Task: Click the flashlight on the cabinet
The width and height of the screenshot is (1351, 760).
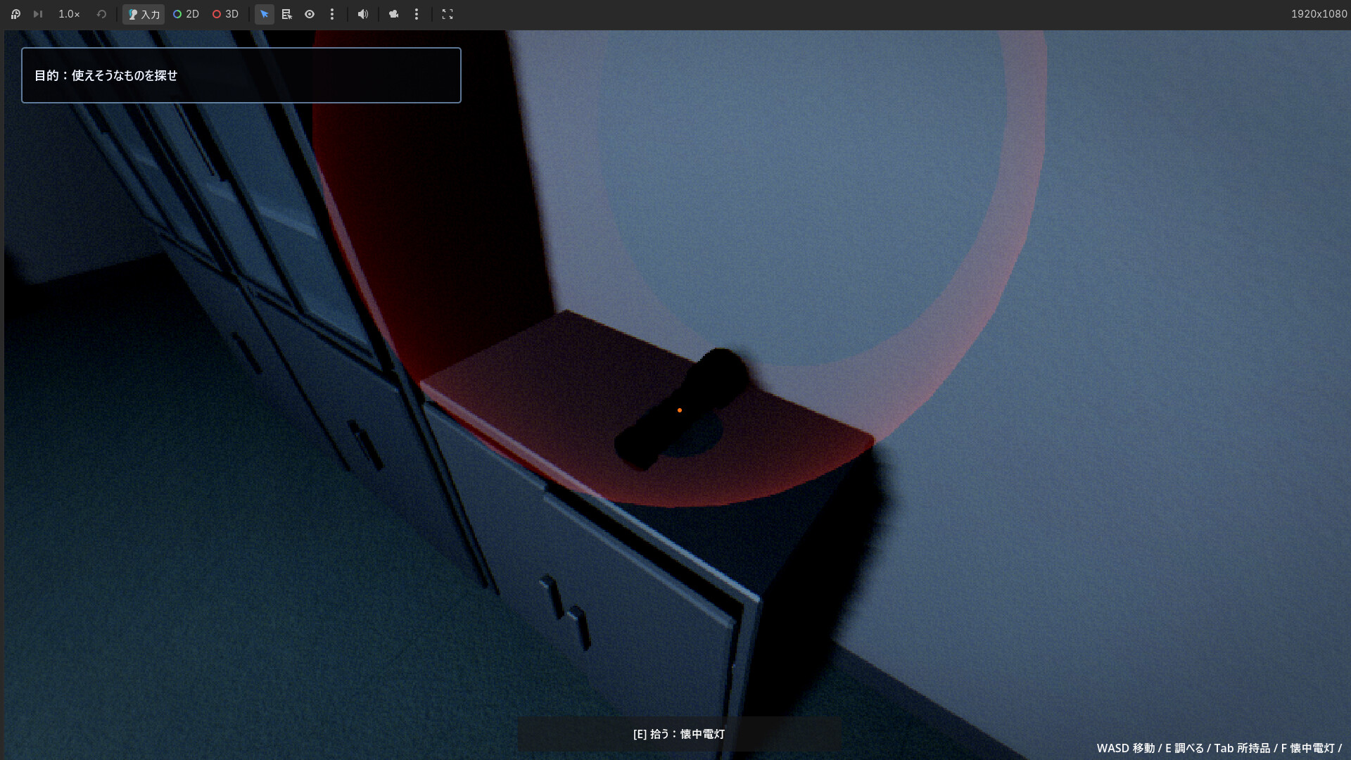Action: click(x=681, y=410)
